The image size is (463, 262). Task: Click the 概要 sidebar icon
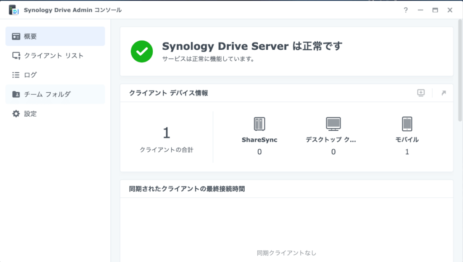(16, 36)
